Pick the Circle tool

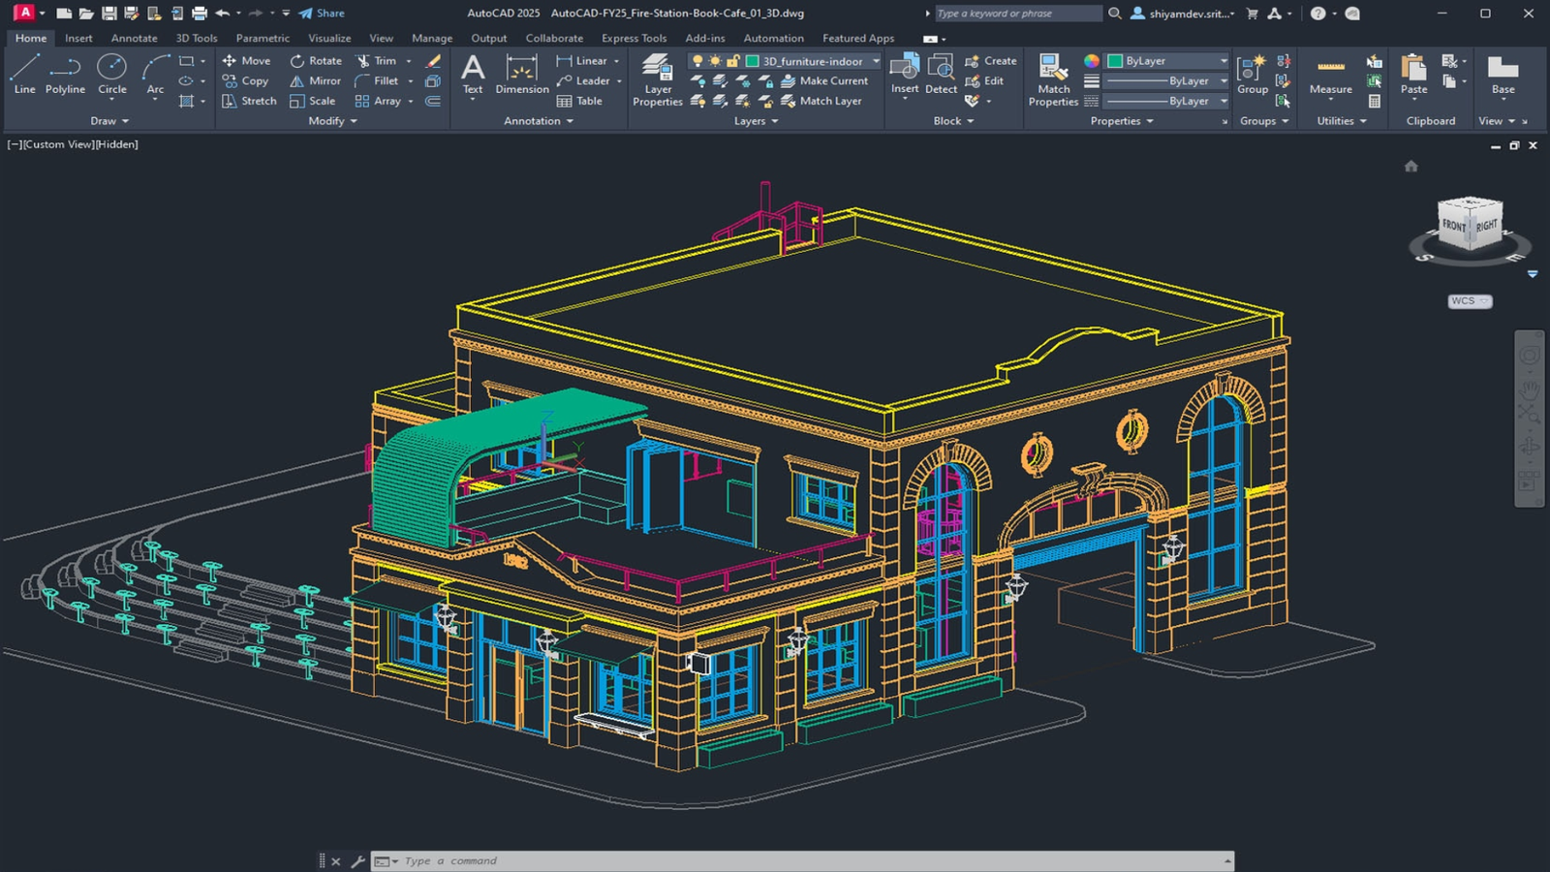point(112,74)
